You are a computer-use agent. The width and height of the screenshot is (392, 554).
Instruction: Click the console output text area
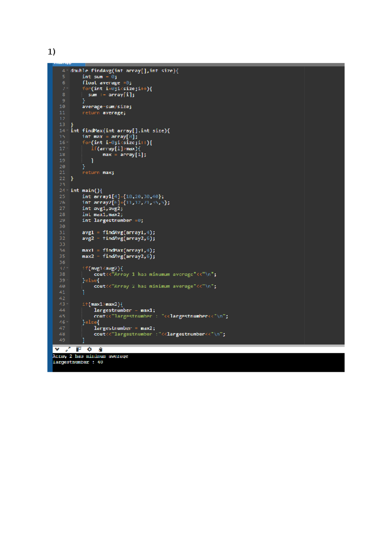(198, 362)
